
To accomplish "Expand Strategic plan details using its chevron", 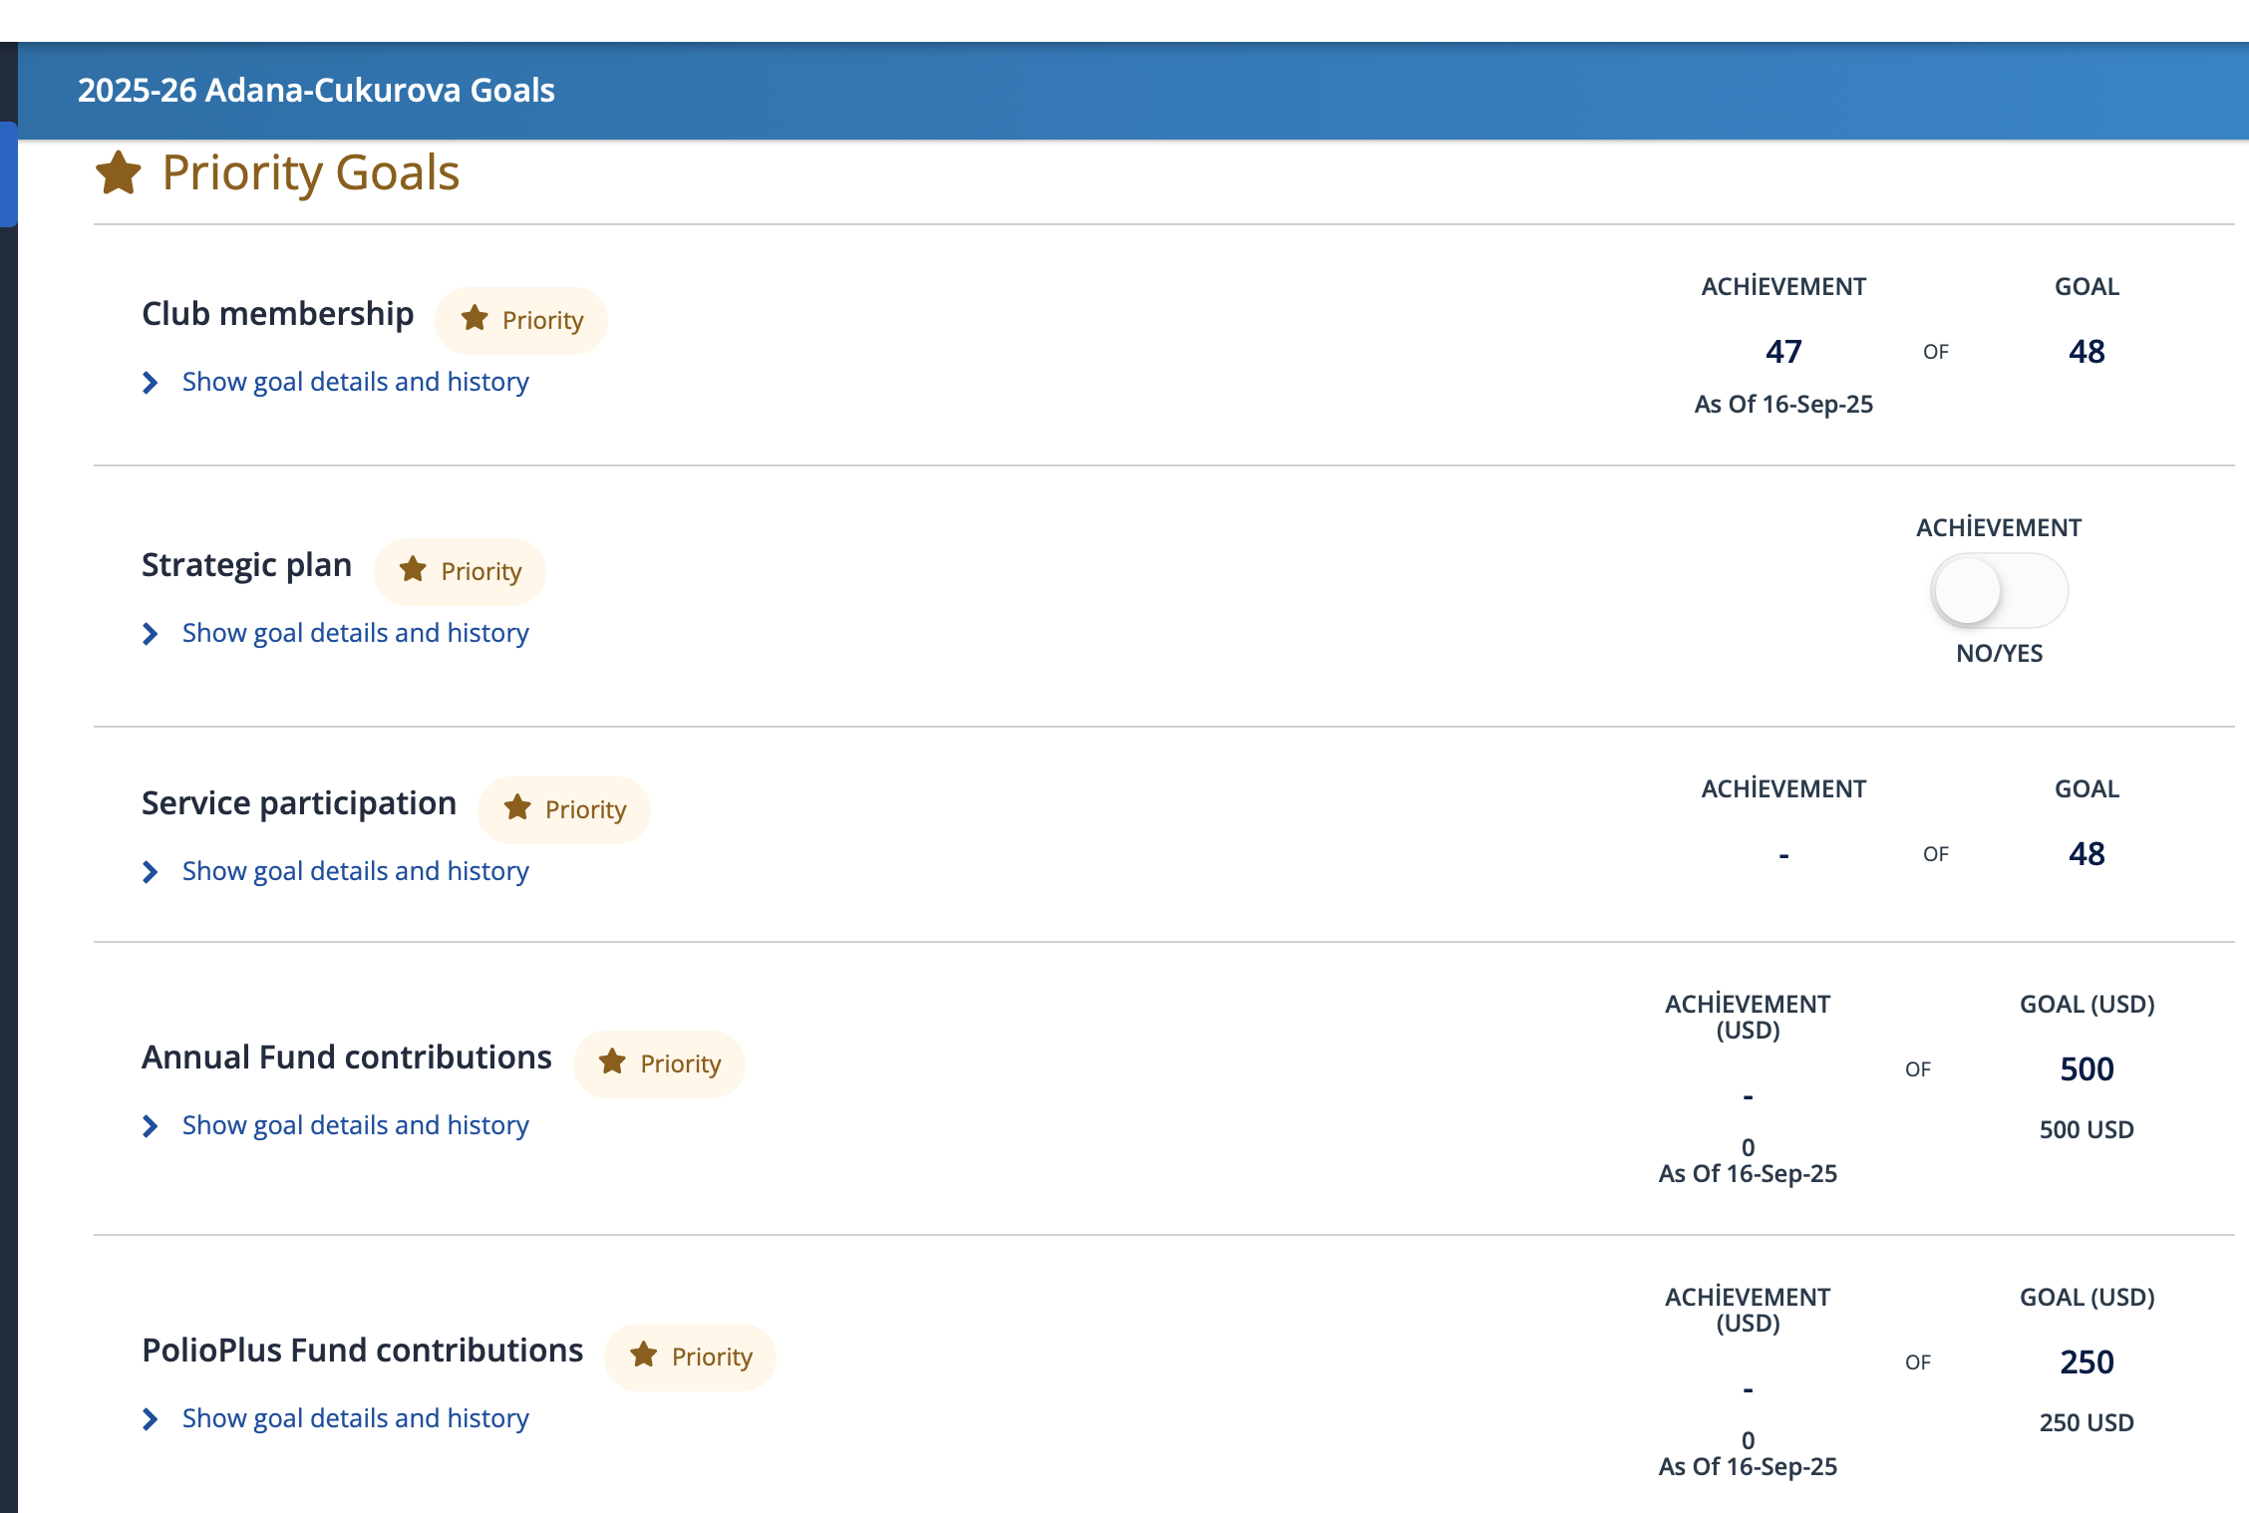I will (151, 634).
